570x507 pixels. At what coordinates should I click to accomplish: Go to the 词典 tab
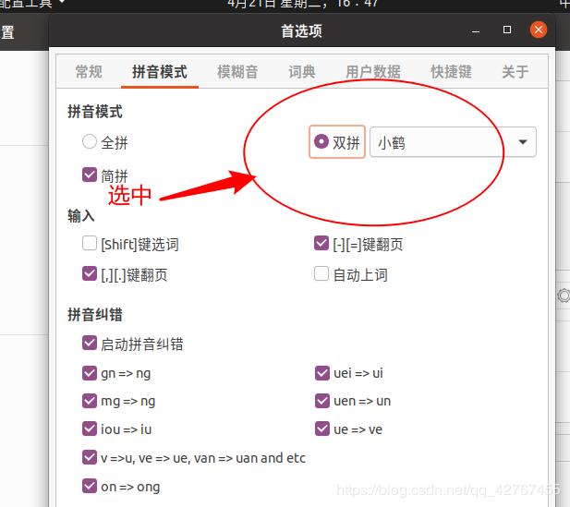click(x=302, y=72)
